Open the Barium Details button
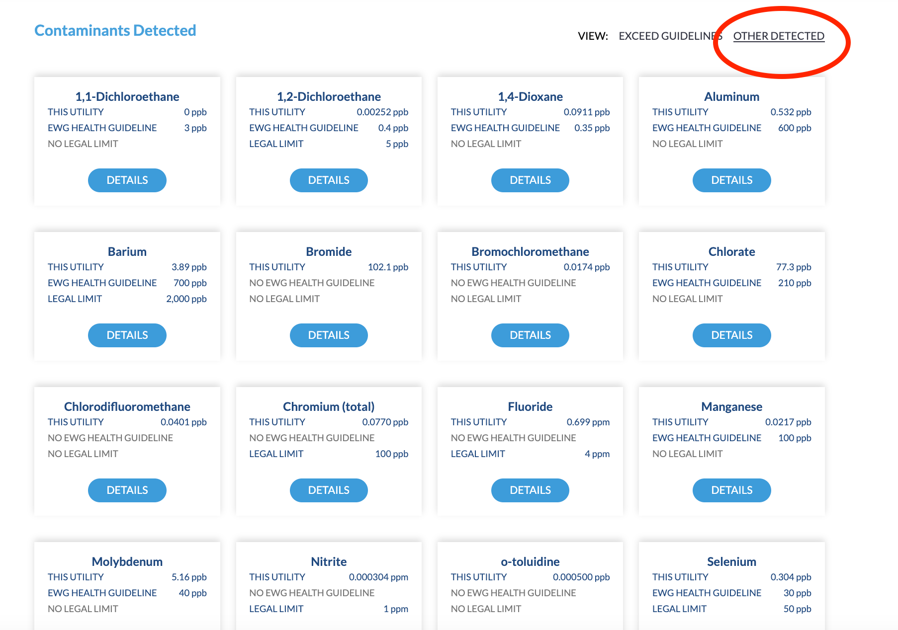The height and width of the screenshot is (630, 898). (x=127, y=335)
